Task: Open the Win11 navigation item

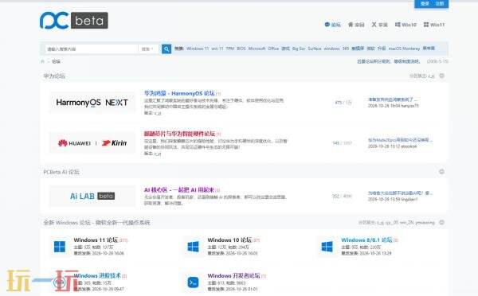Action: pos(434,25)
